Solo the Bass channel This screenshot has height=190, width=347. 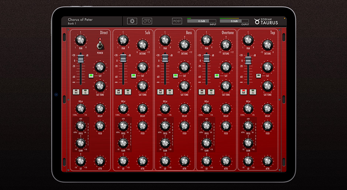169,92
